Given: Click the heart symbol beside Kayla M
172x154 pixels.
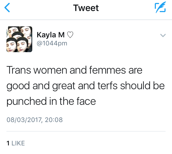Looking at the screenshot, I should [70, 35].
